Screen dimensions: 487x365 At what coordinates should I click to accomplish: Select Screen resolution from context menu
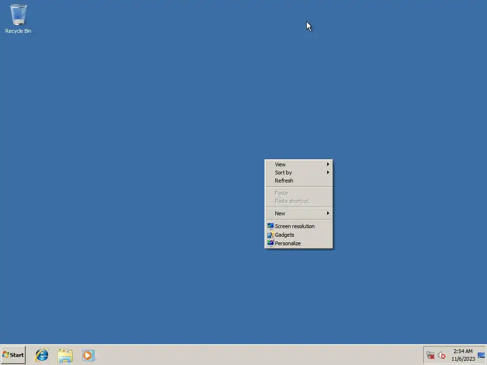pyautogui.click(x=299, y=226)
